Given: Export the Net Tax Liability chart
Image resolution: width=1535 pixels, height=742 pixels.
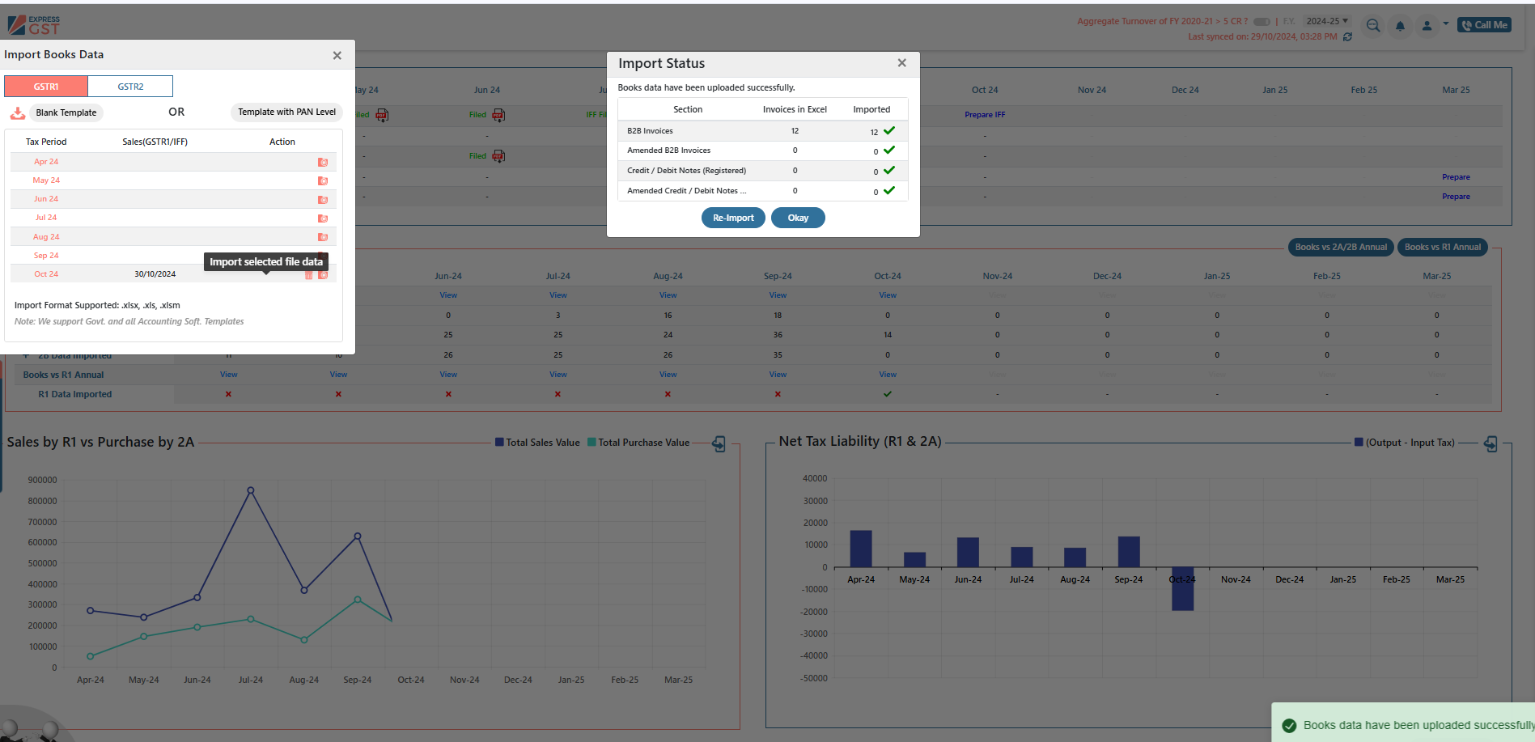Looking at the screenshot, I should point(1490,443).
